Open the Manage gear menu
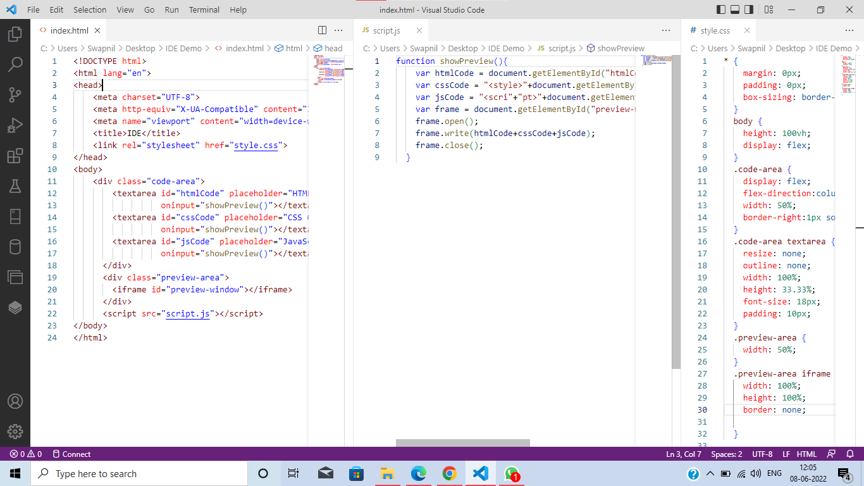The image size is (864, 486). tap(15, 432)
